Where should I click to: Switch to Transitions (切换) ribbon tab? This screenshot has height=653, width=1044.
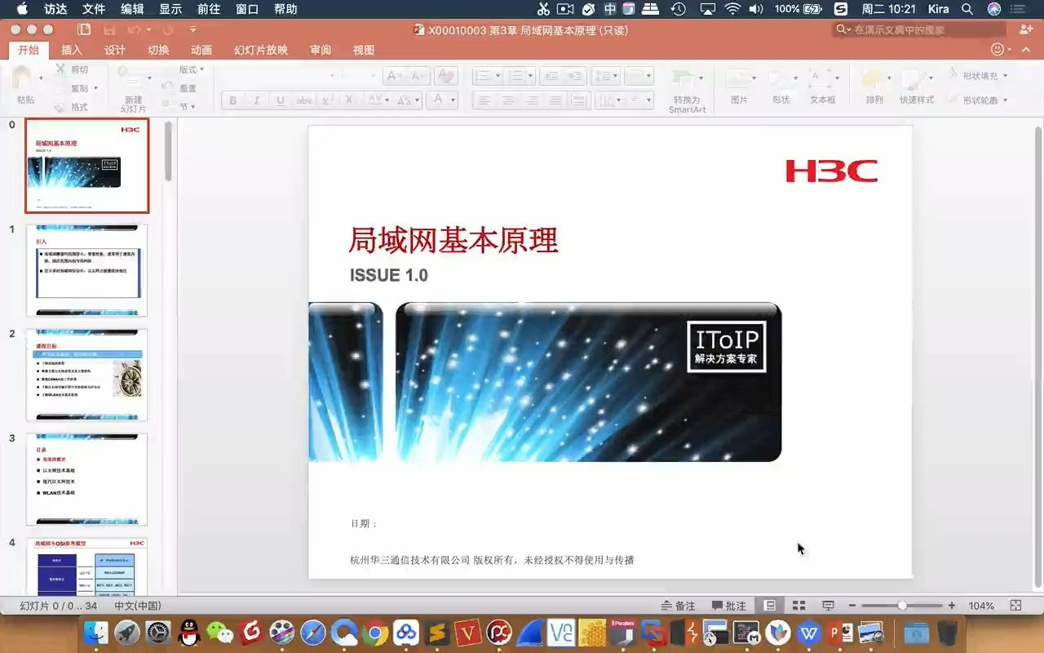[x=158, y=50]
